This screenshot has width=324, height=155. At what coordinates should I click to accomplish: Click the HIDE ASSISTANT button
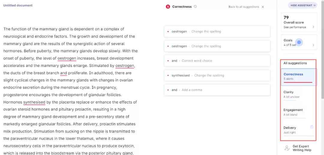pyautogui.click(x=302, y=5)
